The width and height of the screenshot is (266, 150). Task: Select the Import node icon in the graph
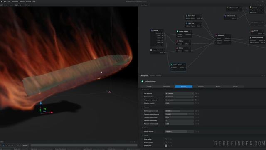pyautogui.click(x=152, y=30)
